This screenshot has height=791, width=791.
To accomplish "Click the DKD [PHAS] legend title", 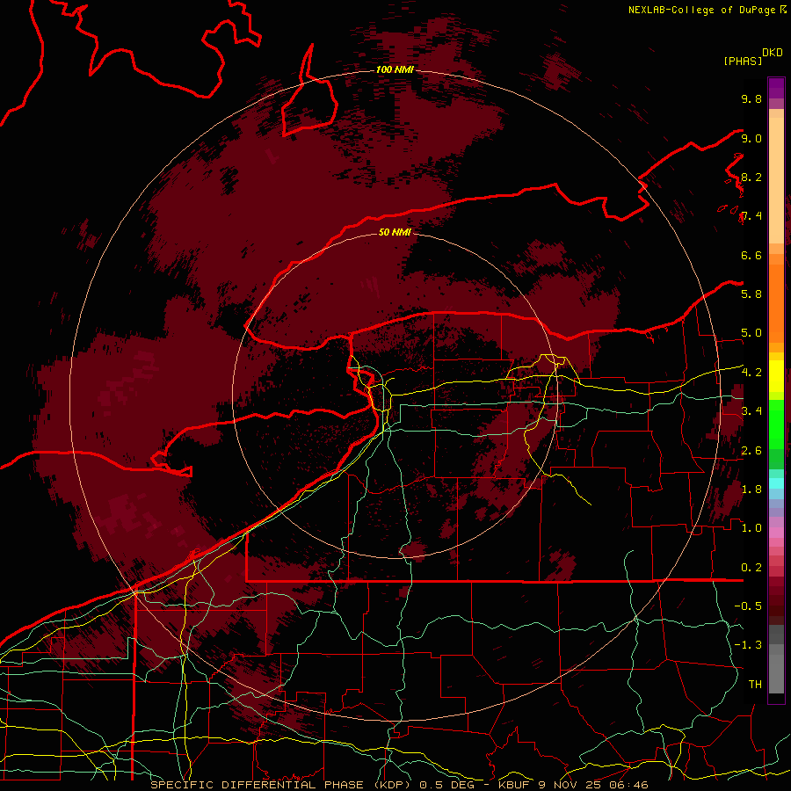I will pyautogui.click(x=752, y=56).
